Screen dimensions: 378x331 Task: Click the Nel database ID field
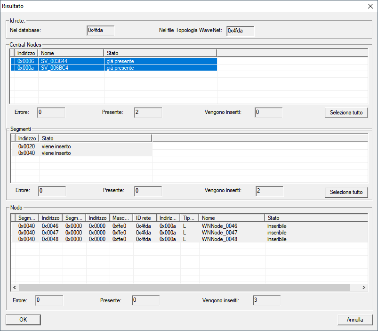pyautogui.click(x=101, y=31)
